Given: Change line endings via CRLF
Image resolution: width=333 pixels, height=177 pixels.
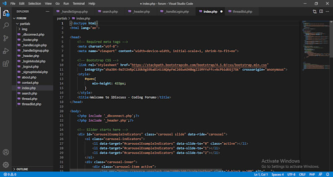Looking at the screenshot, I should [302, 175].
